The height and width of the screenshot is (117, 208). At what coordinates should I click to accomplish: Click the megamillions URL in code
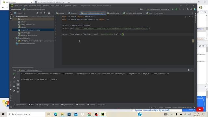point(112,28)
